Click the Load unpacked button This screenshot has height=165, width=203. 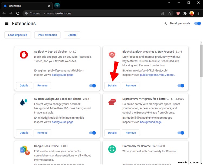(x=18, y=35)
